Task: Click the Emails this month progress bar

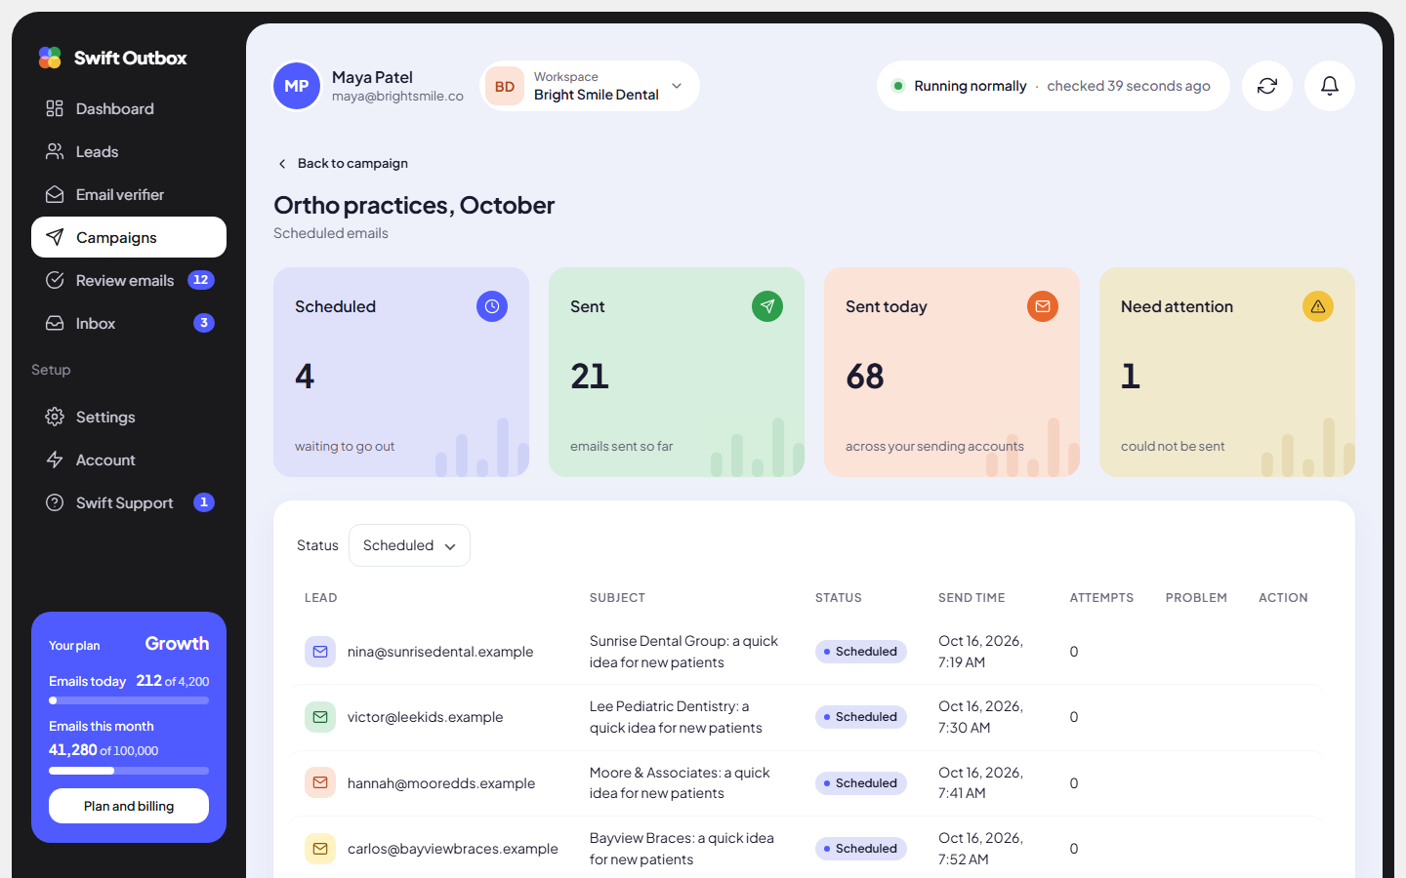Action: click(129, 771)
